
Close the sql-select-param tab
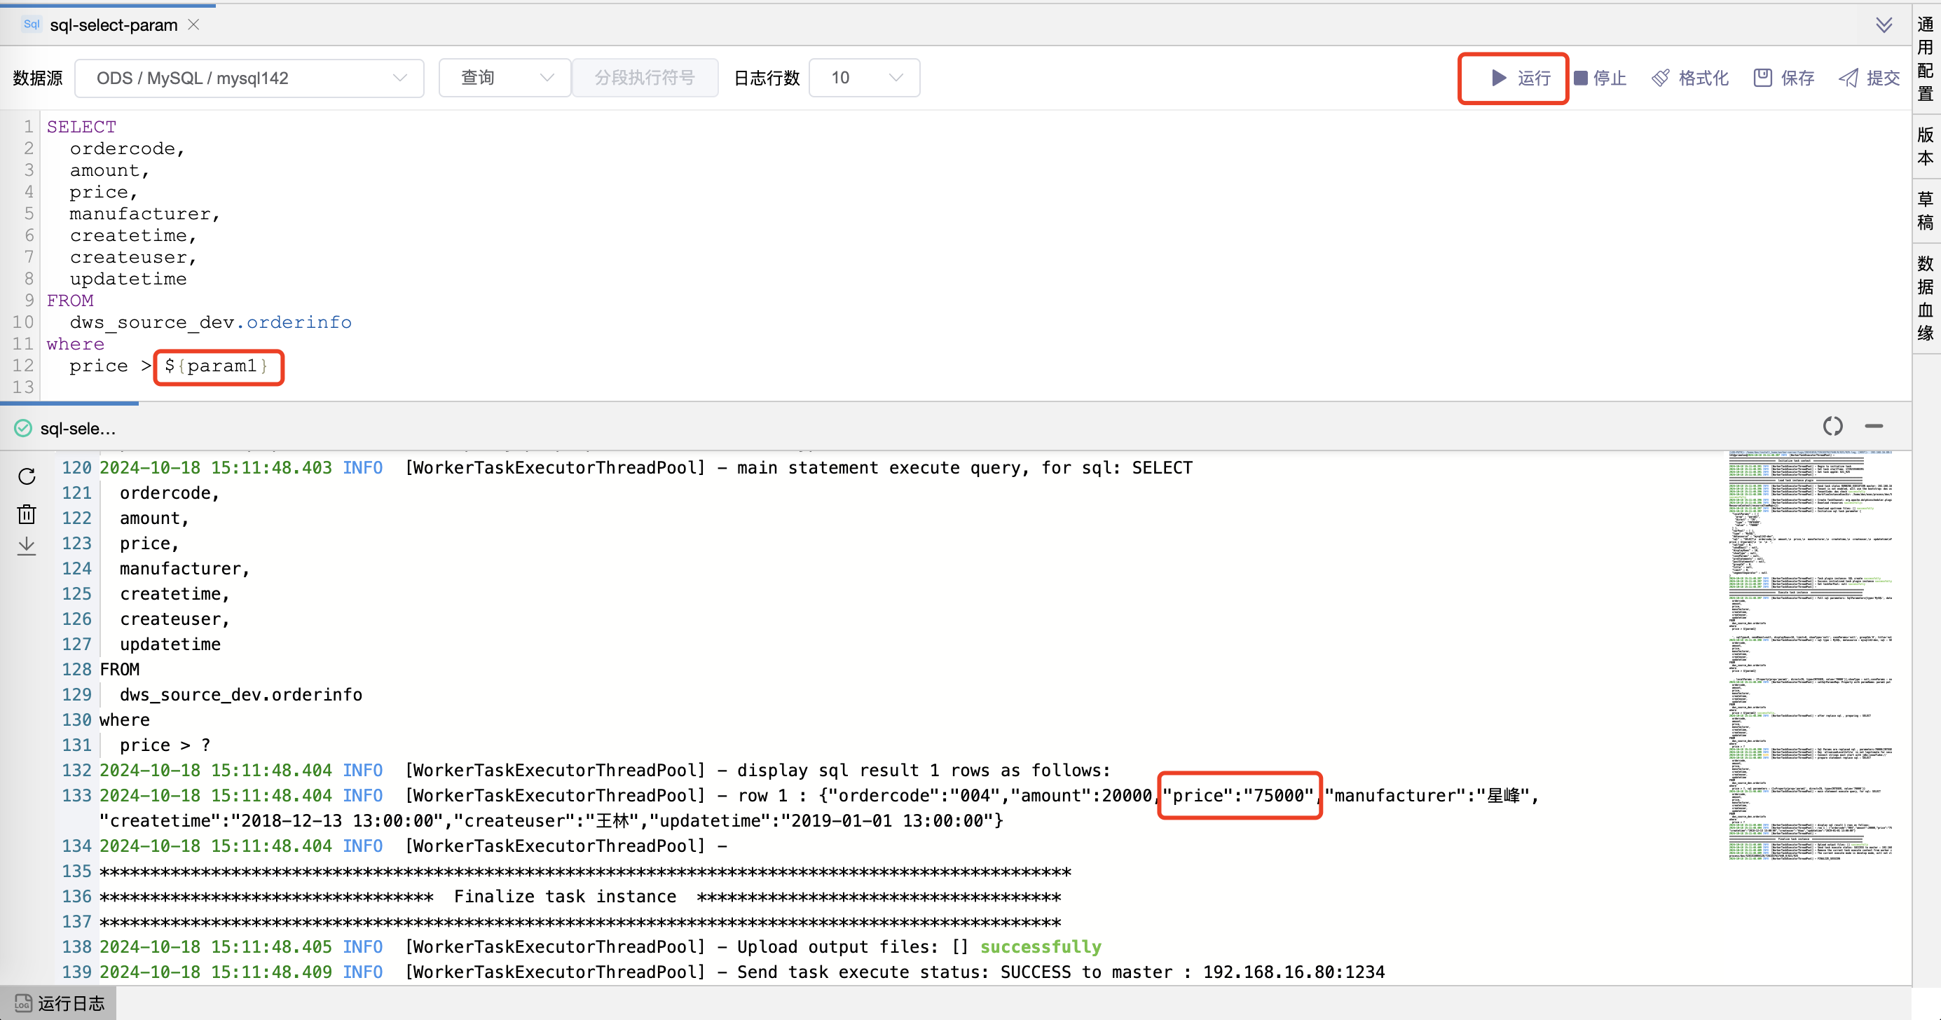pos(193,24)
